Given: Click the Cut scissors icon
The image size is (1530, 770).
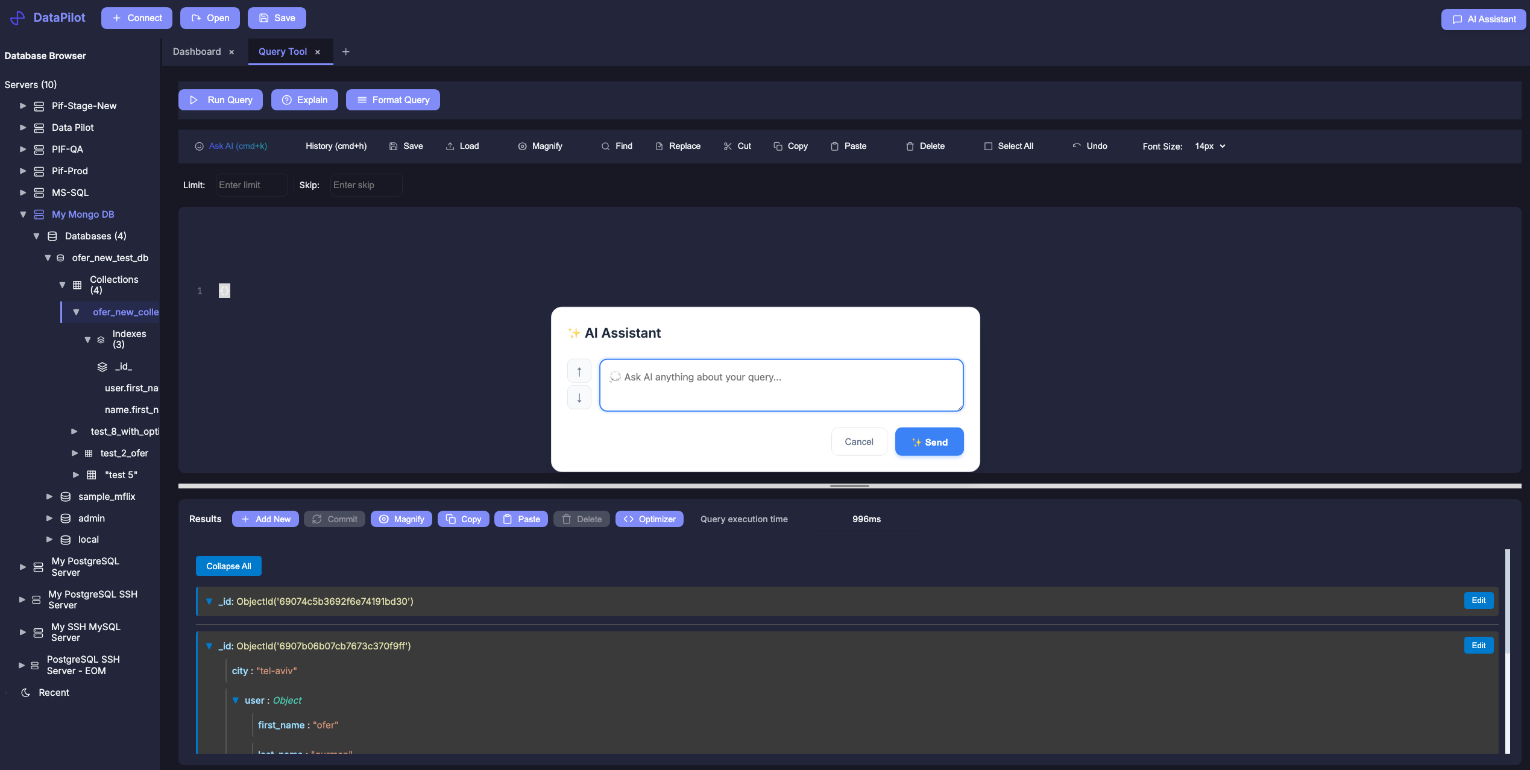Looking at the screenshot, I should click(x=728, y=147).
